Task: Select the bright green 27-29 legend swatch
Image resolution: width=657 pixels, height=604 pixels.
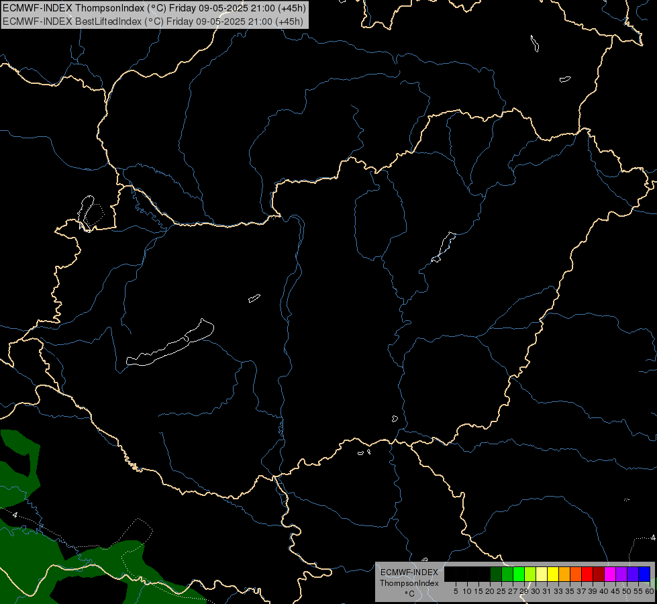Action: coord(519,574)
